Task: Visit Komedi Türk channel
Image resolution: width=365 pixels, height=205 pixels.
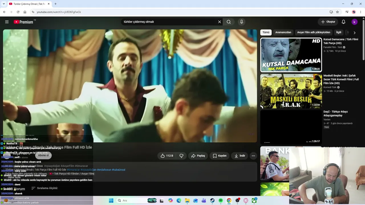Action: [330, 87]
